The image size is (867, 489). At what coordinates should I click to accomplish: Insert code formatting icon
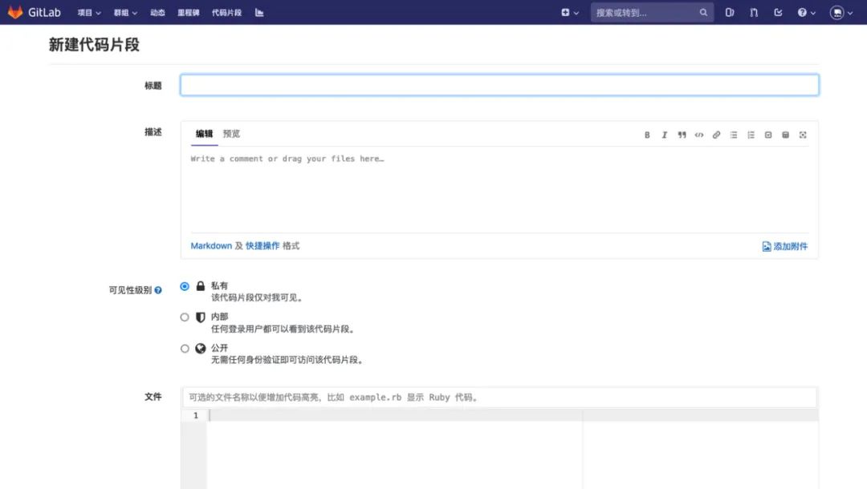click(x=699, y=135)
